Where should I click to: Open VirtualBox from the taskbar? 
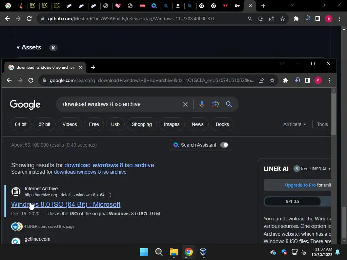203,252
